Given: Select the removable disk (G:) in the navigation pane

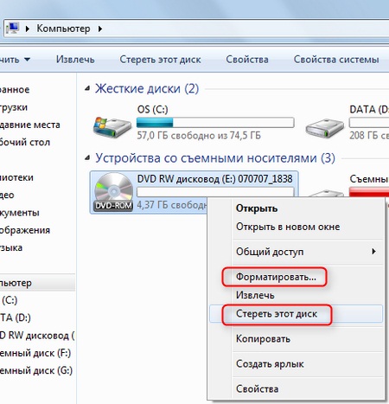Looking at the screenshot, I should coord(37,370).
